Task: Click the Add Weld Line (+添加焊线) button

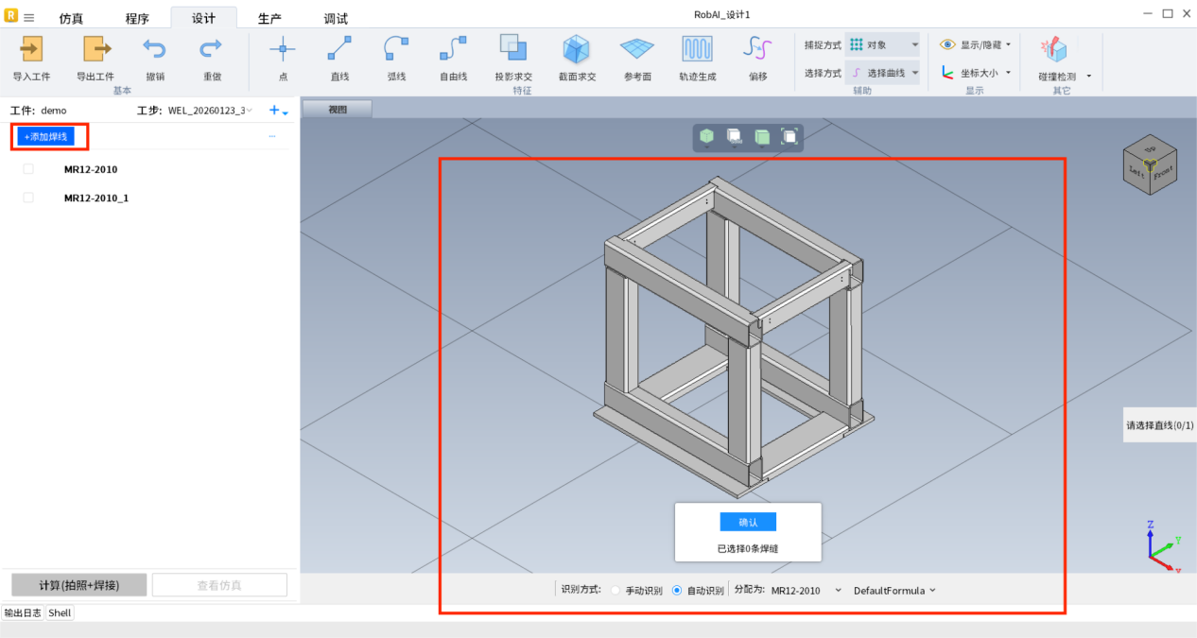Action: pos(45,137)
